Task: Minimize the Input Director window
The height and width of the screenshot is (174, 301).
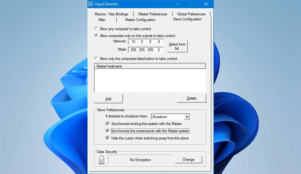Action: point(178,4)
